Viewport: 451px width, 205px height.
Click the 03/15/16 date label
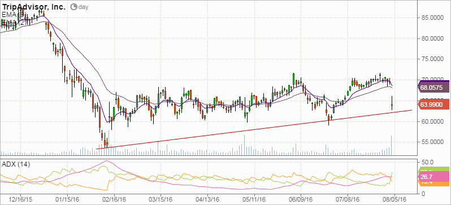(161, 199)
